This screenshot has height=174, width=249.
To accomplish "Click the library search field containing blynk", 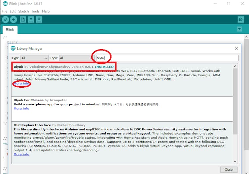I will (167, 58).
